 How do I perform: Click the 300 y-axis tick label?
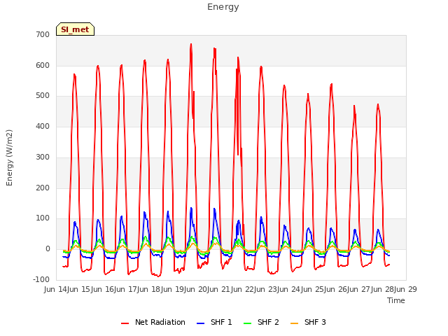pyautogui.click(x=43, y=157)
